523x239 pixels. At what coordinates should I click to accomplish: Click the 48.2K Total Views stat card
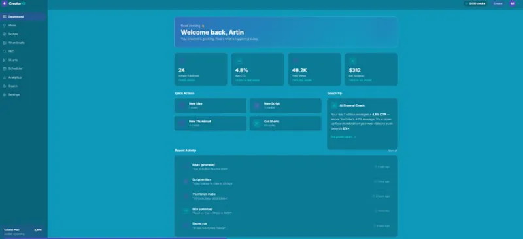pyautogui.click(x=314, y=69)
